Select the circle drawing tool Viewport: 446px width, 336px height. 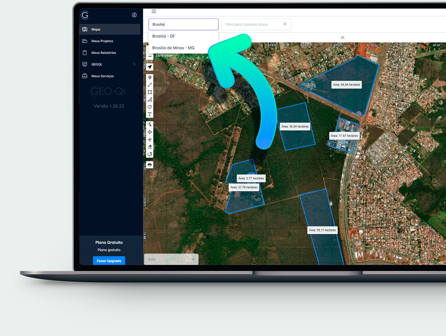pyautogui.click(x=150, y=107)
